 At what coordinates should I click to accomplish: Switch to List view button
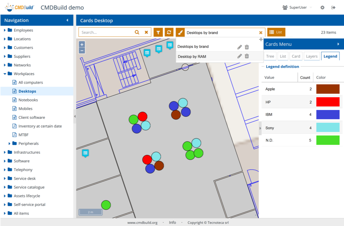276,32
